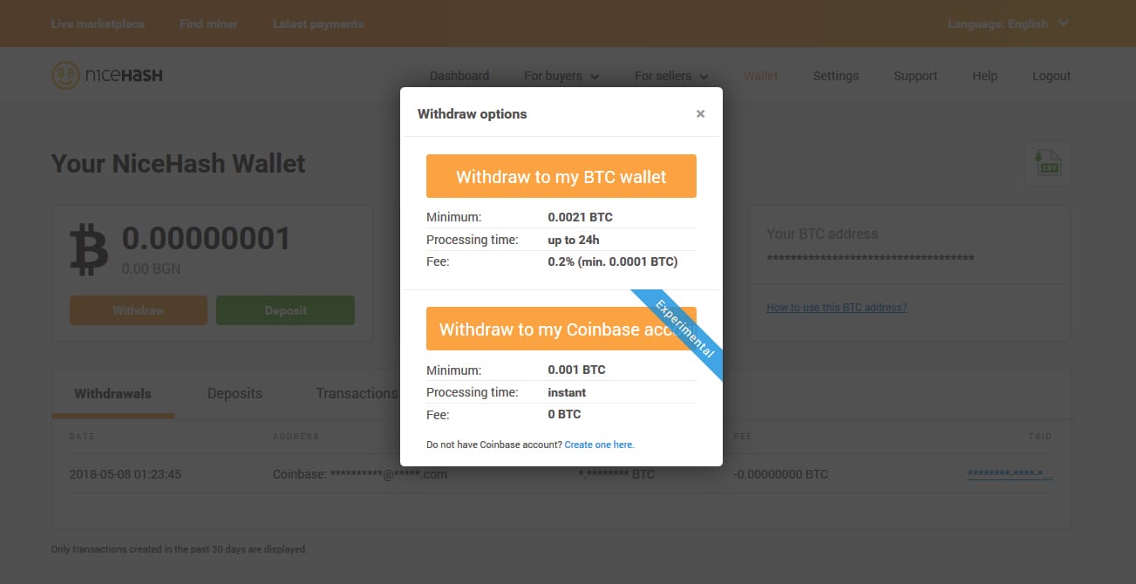This screenshot has width=1136, height=584.
Task: Open the Live marketplace link
Action: [98, 24]
